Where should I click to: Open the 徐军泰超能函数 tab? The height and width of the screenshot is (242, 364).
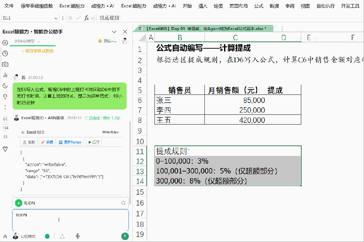[x=37, y=6]
